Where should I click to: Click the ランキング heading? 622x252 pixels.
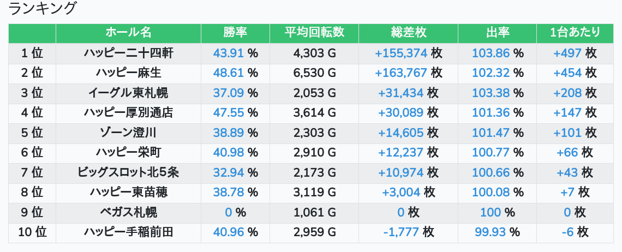[x=44, y=9]
